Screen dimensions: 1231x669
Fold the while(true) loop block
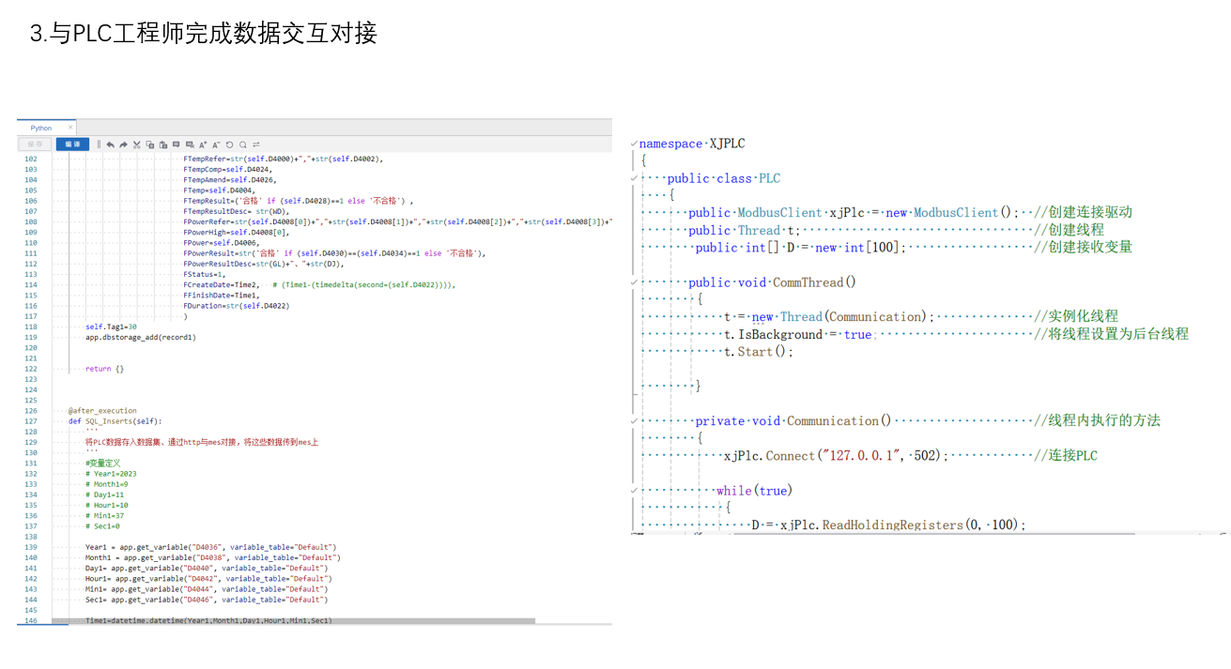pos(634,491)
